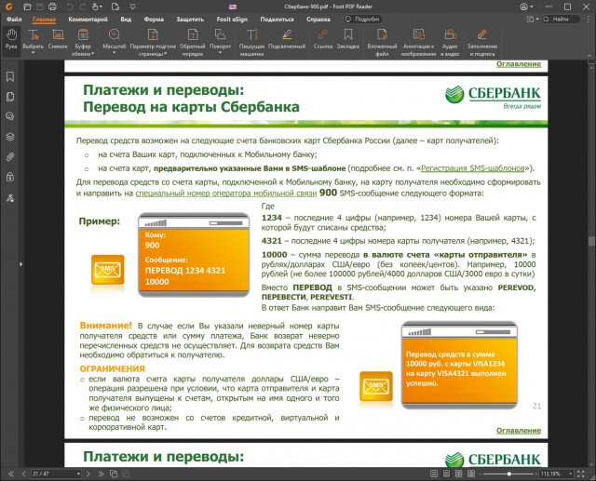Open the Digital signatures panel in the sidebar
The height and width of the screenshot is (481, 596).
[x=10, y=197]
